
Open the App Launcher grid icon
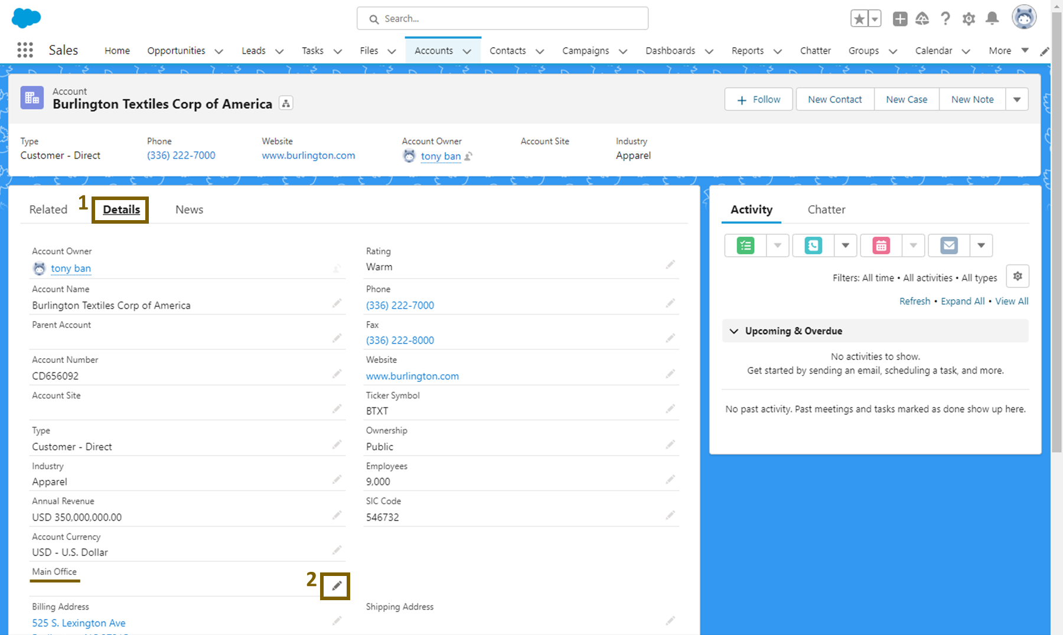coord(25,50)
